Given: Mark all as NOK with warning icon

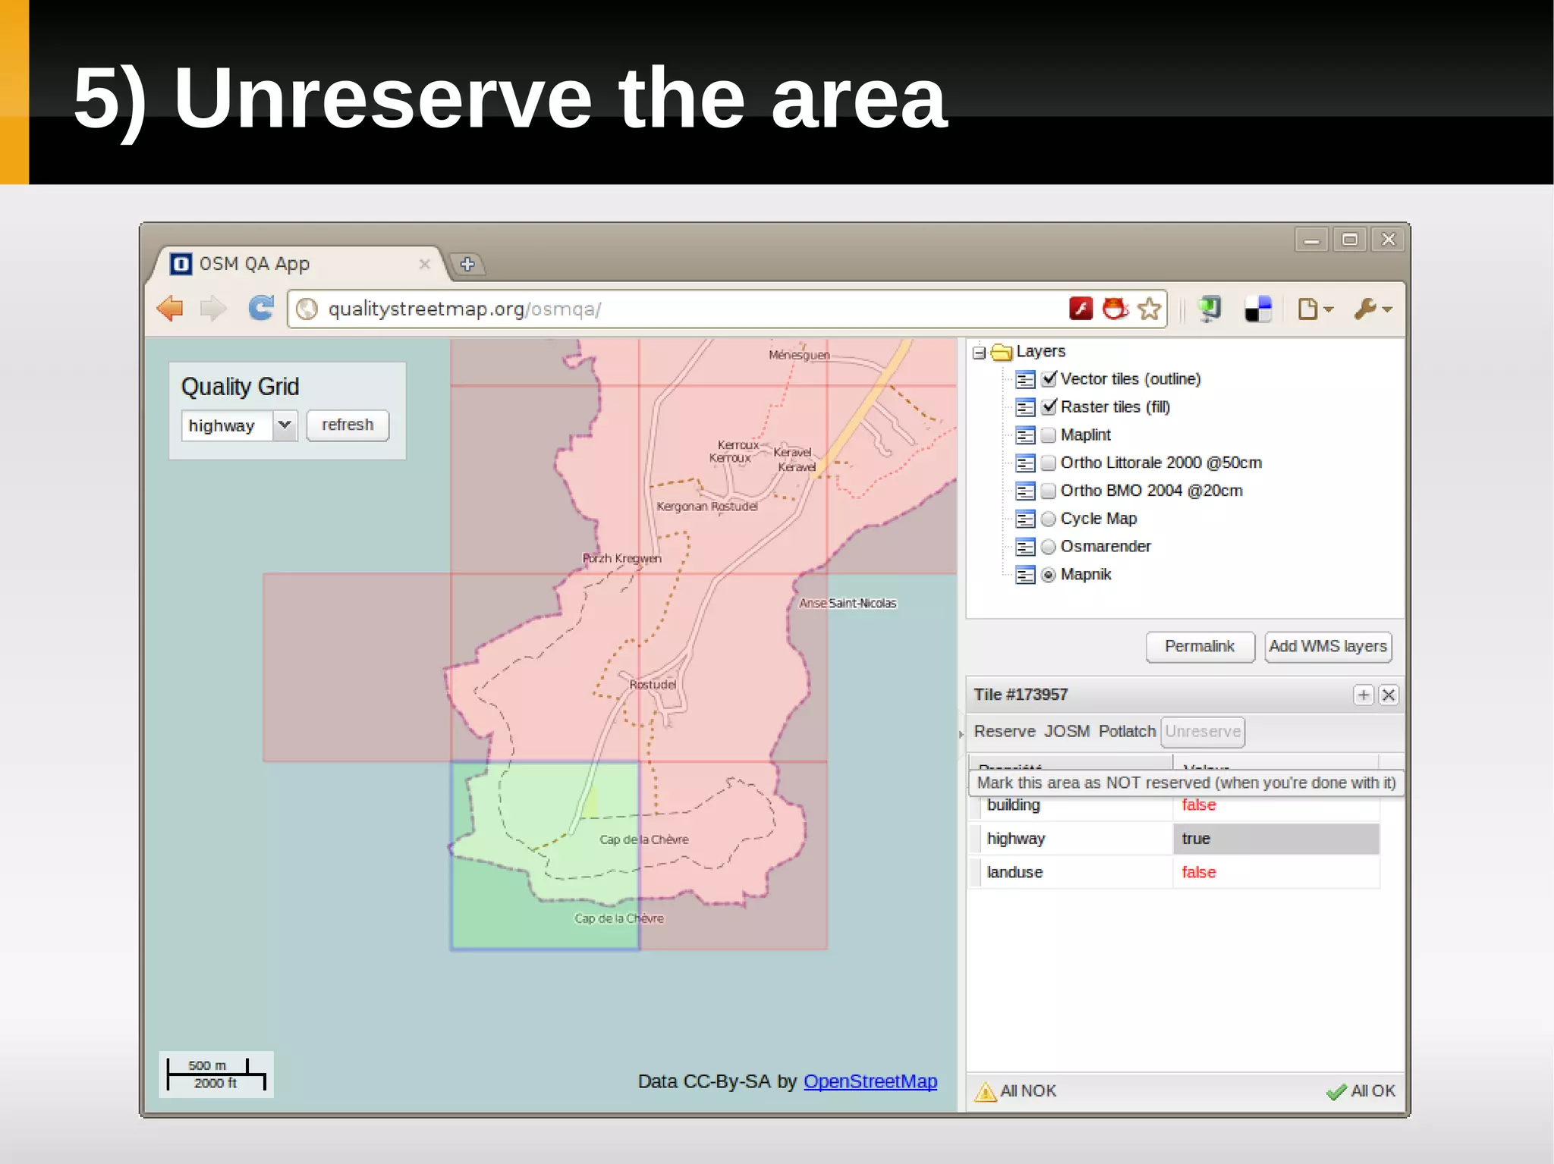Looking at the screenshot, I should (1015, 1091).
